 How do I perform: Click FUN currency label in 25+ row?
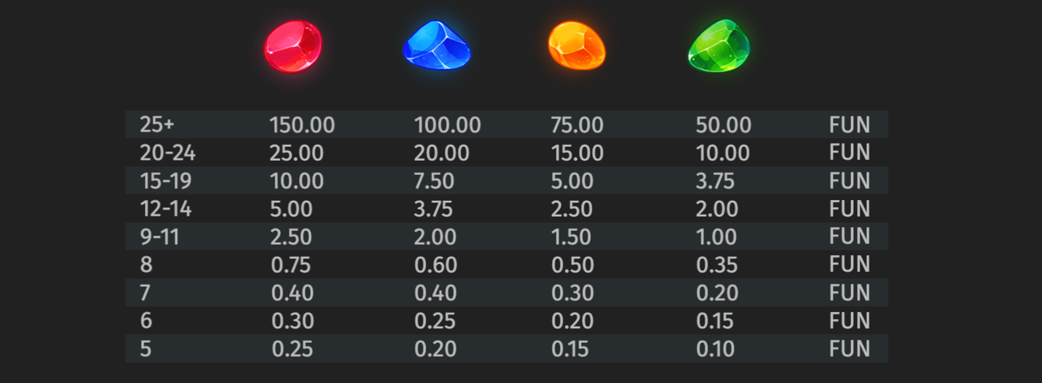[x=850, y=124]
